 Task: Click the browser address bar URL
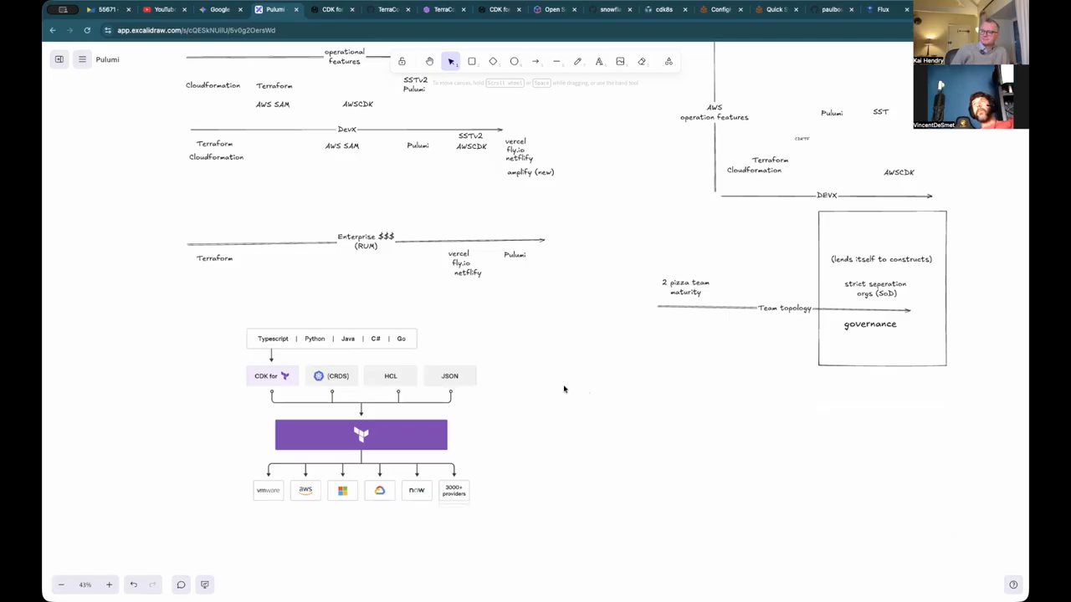click(x=196, y=30)
